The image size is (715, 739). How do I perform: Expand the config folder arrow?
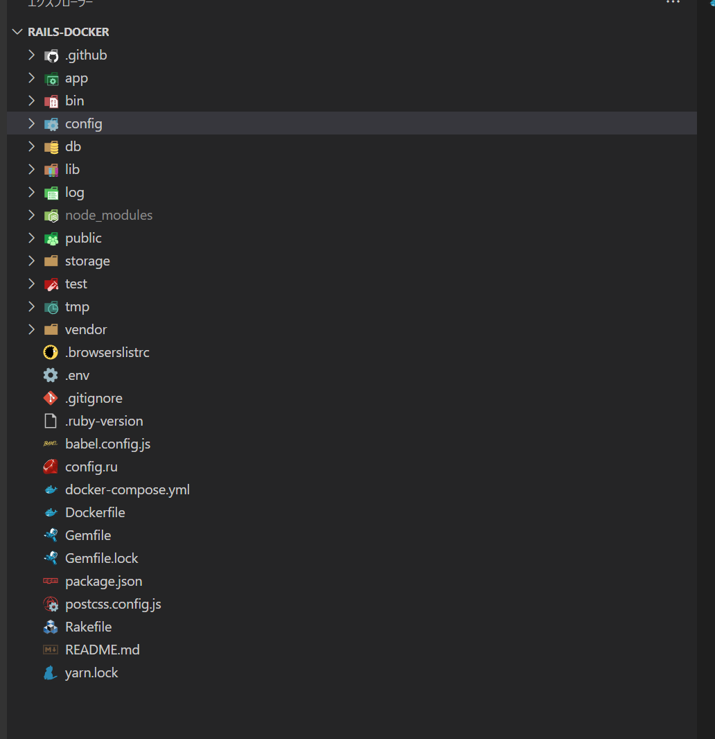tap(31, 124)
